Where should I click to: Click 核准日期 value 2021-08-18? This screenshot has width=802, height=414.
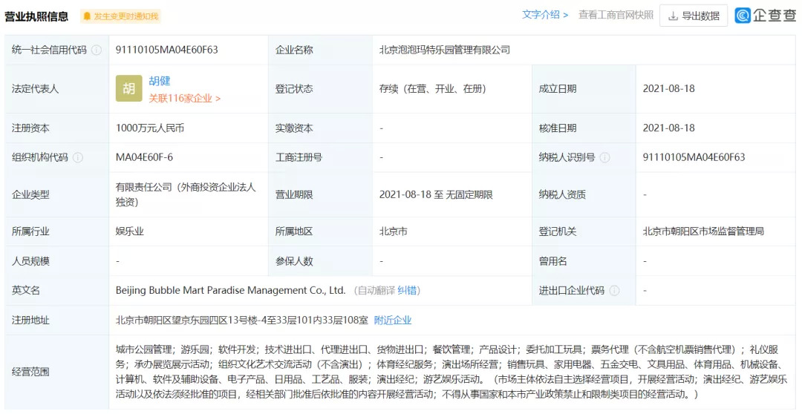click(x=669, y=128)
